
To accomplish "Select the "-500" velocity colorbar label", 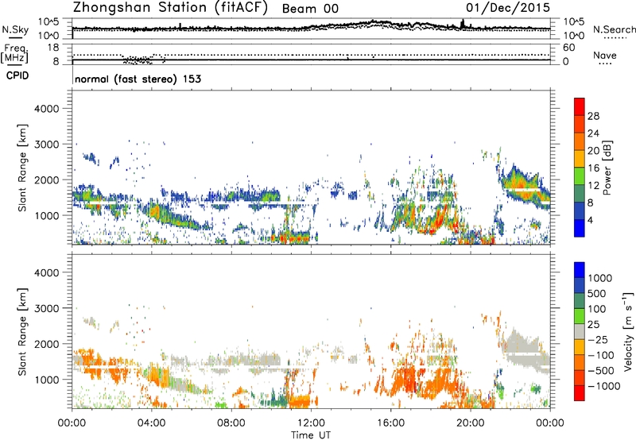I will (x=601, y=371).
